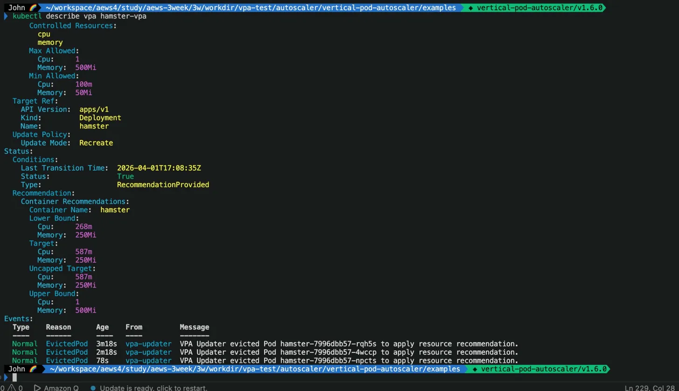679x391 pixels.
Task: Select the Kind value Deployment
Action: click(100, 118)
